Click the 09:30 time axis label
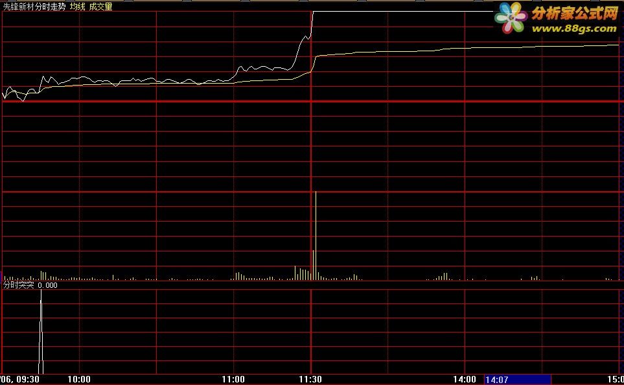 click(28, 379)
